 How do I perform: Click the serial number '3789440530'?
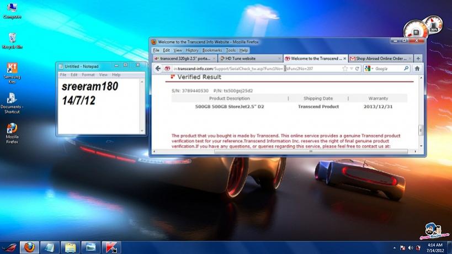pos(195,91)
